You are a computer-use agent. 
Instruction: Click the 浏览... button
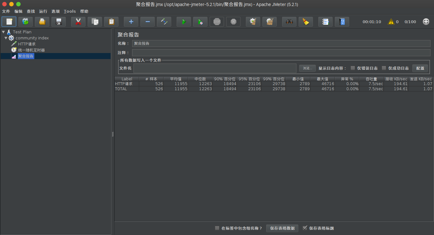click(308, 68)
